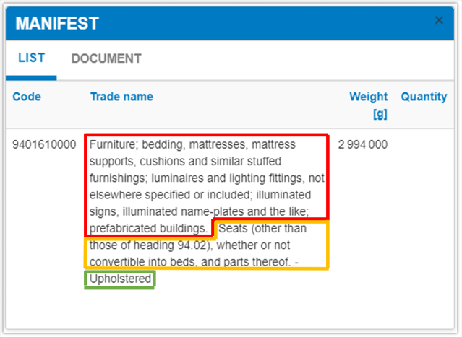Open the DOCUMENT tab
462x337 pixels.
106,58
